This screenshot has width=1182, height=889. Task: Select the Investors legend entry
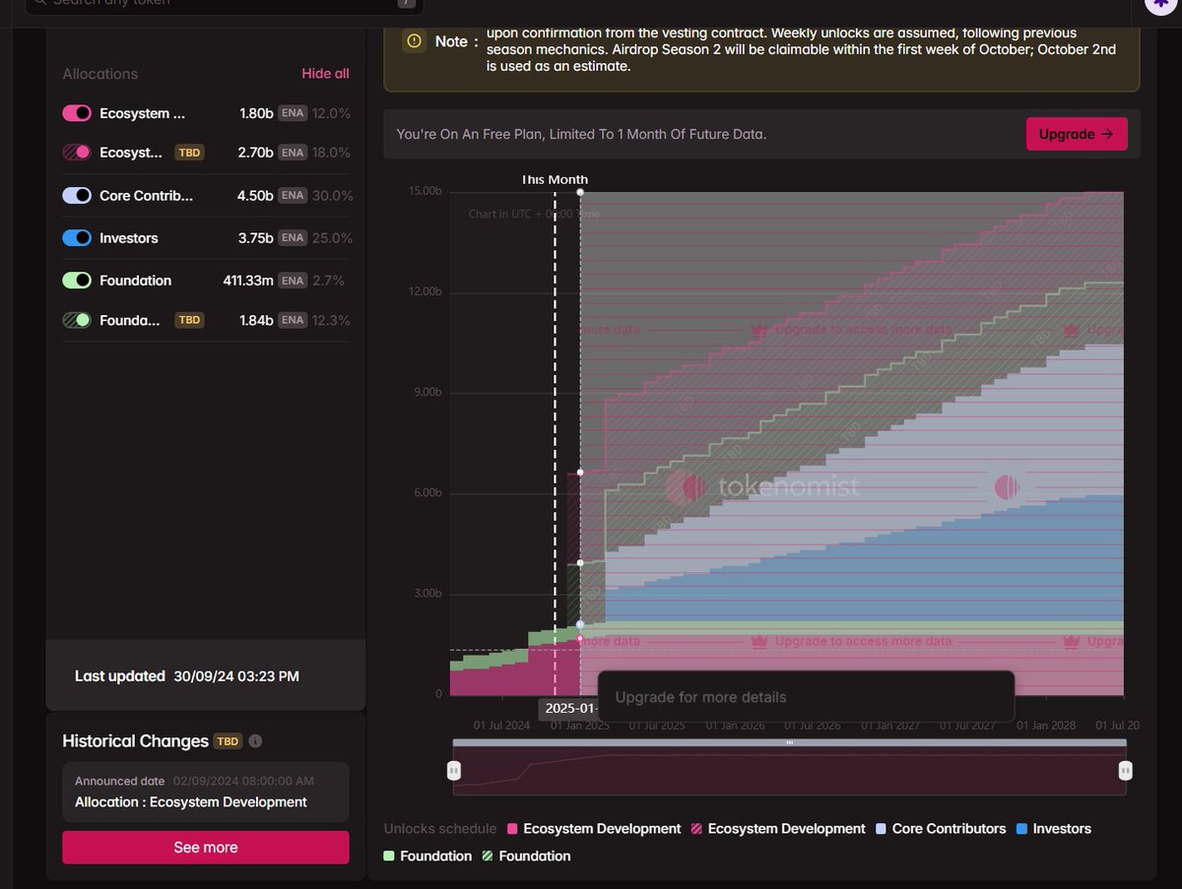tap(1053, 829)
